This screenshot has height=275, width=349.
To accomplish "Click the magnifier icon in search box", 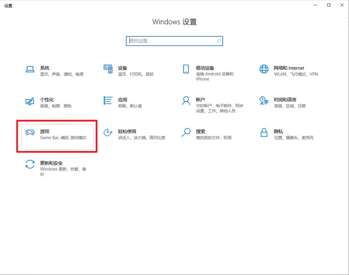I will coord(219,41).
